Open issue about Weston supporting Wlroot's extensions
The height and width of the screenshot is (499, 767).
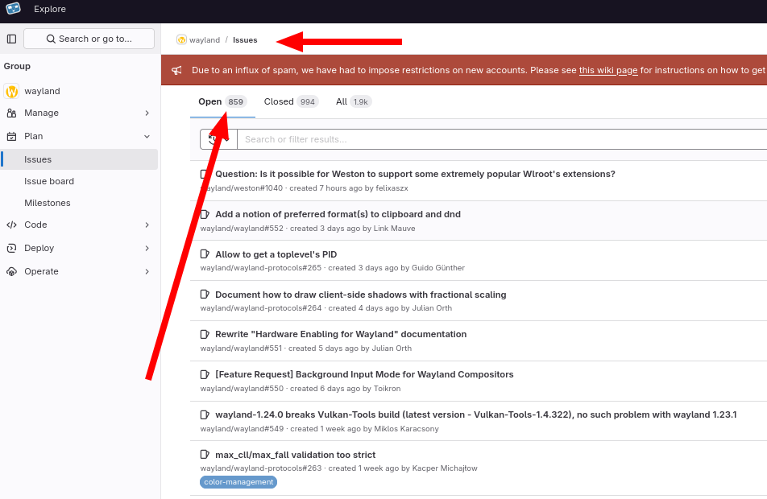click(x=415, y=174)
